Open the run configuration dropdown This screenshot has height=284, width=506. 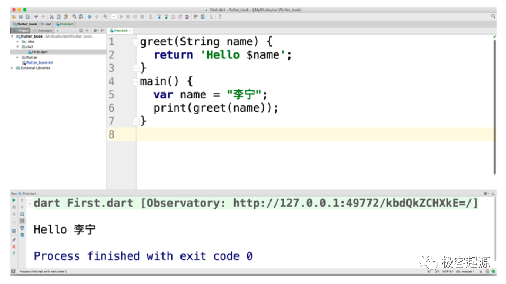[x=114, y=17]
